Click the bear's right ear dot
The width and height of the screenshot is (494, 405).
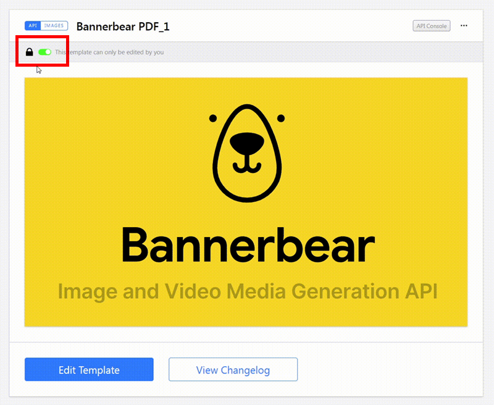(280, 118)
